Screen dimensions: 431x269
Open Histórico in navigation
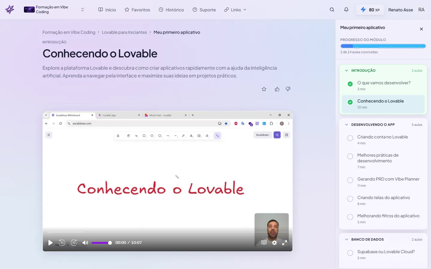pyautogui.click(x=171, y=10)
